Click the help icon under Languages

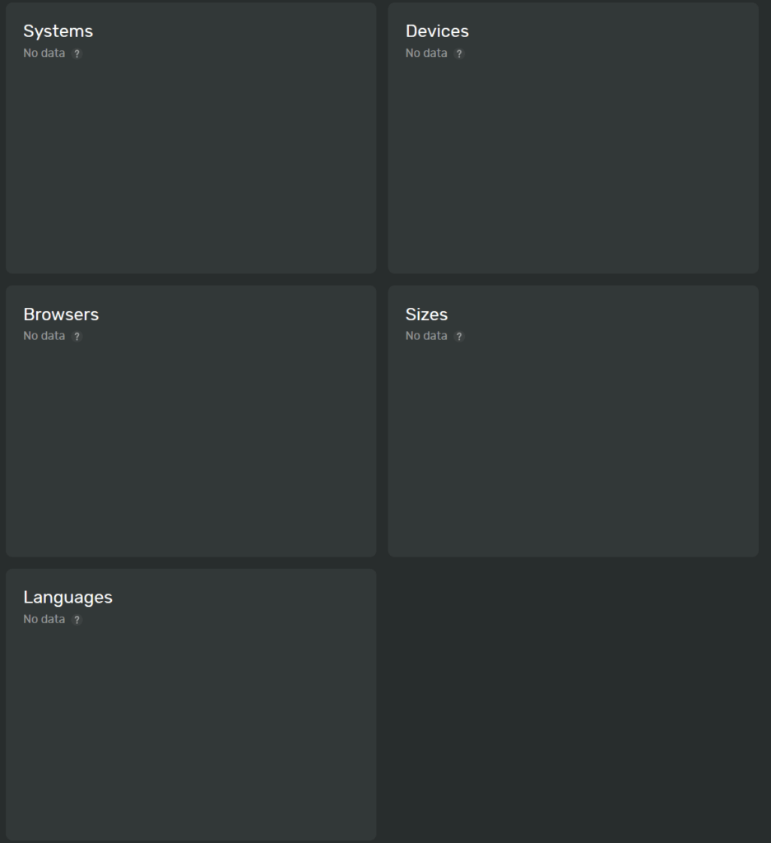click(x=77, y=620)
